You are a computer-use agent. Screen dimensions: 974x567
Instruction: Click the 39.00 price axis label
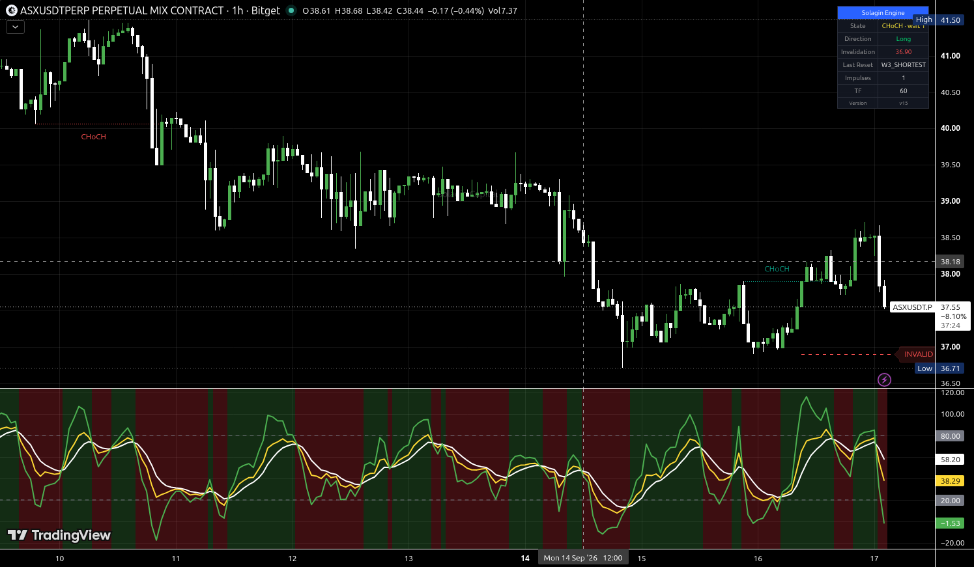(x=951, y=201)
